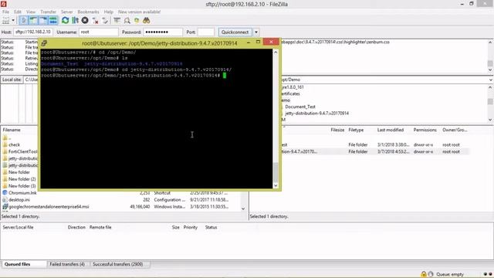Click the terminal scrollbar down arrow
This screenshot has height=278, width=494.
[x=276, y=185]
